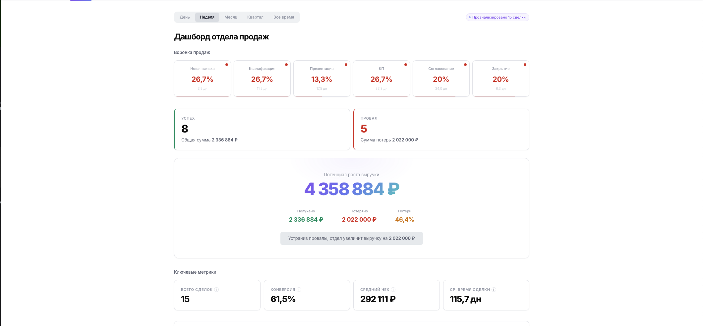Click info icon next to Средний чек
The image size is (703, 326).
point(393,290)
